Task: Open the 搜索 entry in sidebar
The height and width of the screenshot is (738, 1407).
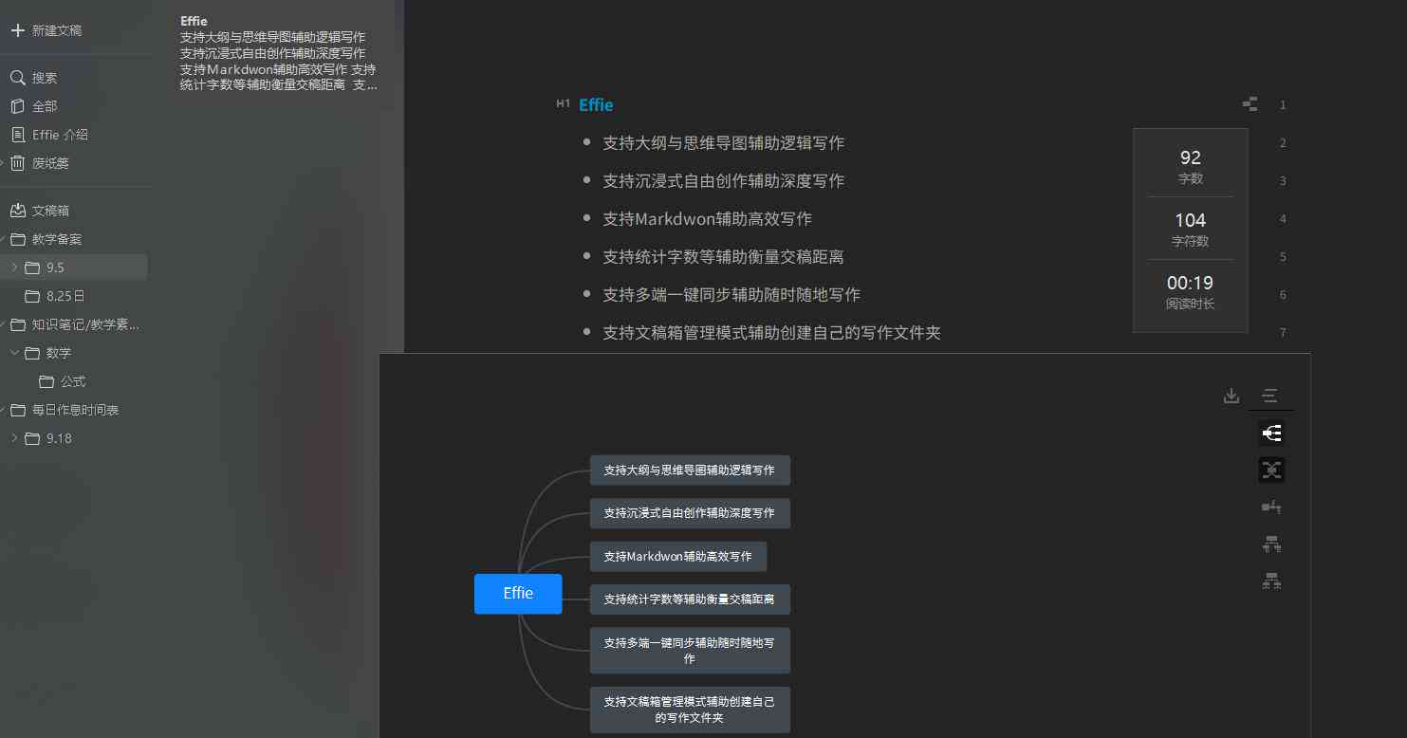Action: click(45, 78)
